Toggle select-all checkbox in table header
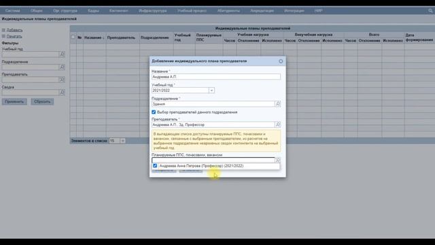This screenshot has height=245, width=435. 73,37
